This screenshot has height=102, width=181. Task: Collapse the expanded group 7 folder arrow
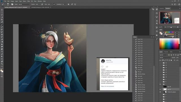pyautogui.click(x=162, y=84)
